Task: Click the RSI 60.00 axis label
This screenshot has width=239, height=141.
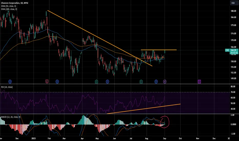Action: coord(233,98)
